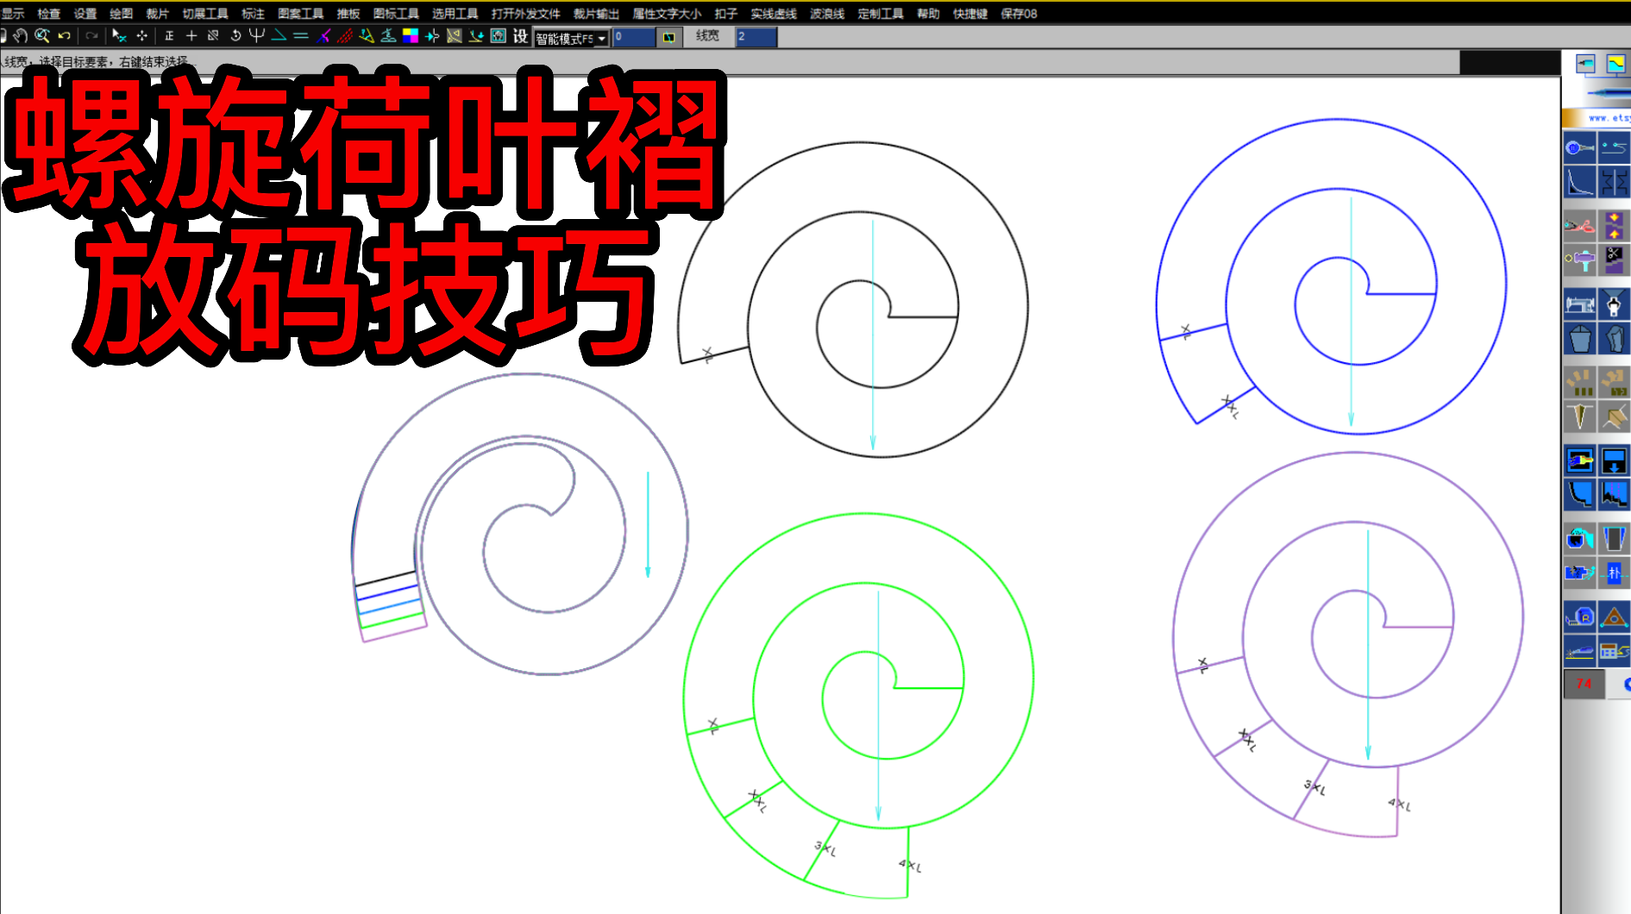Open the 标注 menu
The height and width of the screenshot is (914, 1631).
pyautogui.click(x=253, y=13)
